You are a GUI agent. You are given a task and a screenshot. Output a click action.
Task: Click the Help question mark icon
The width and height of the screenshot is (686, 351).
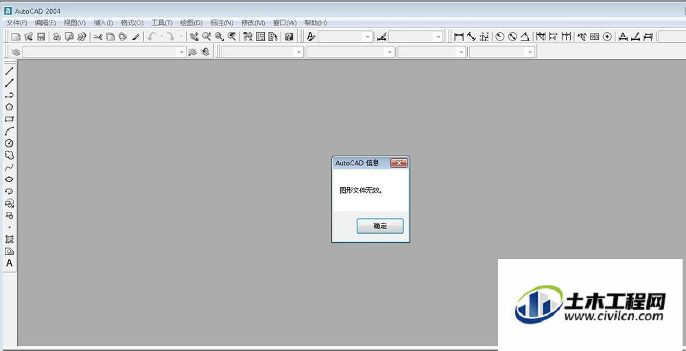pos(289,37)
